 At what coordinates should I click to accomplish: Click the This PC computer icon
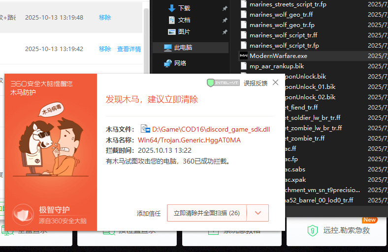click(x=168, y=47)
